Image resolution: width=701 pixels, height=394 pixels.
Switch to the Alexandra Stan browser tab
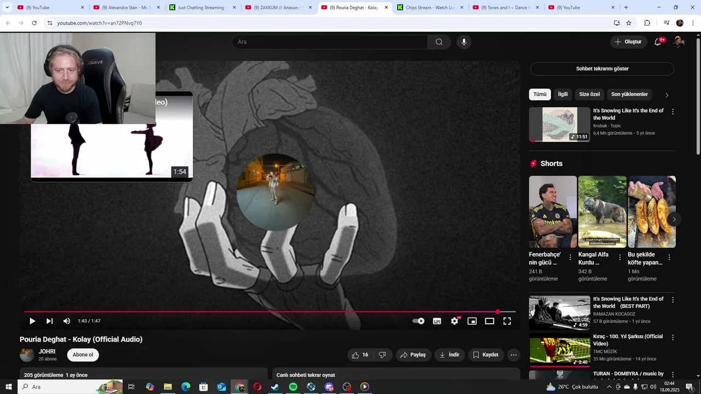tap(127, 8)
